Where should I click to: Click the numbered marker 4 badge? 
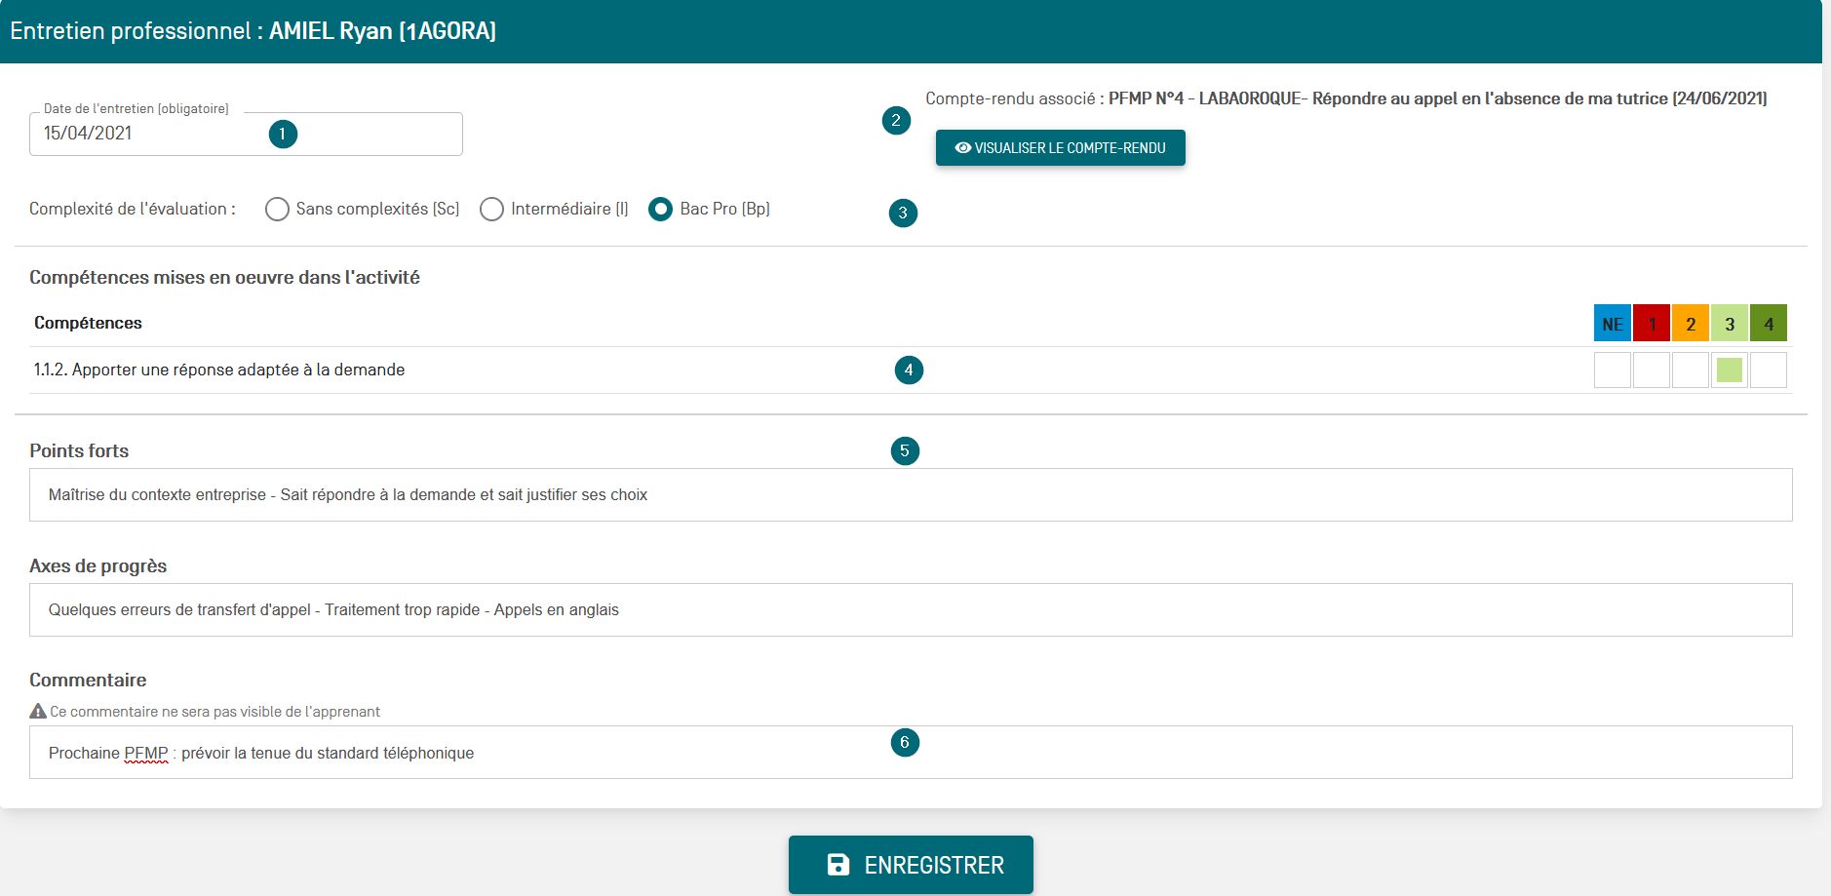909,370
